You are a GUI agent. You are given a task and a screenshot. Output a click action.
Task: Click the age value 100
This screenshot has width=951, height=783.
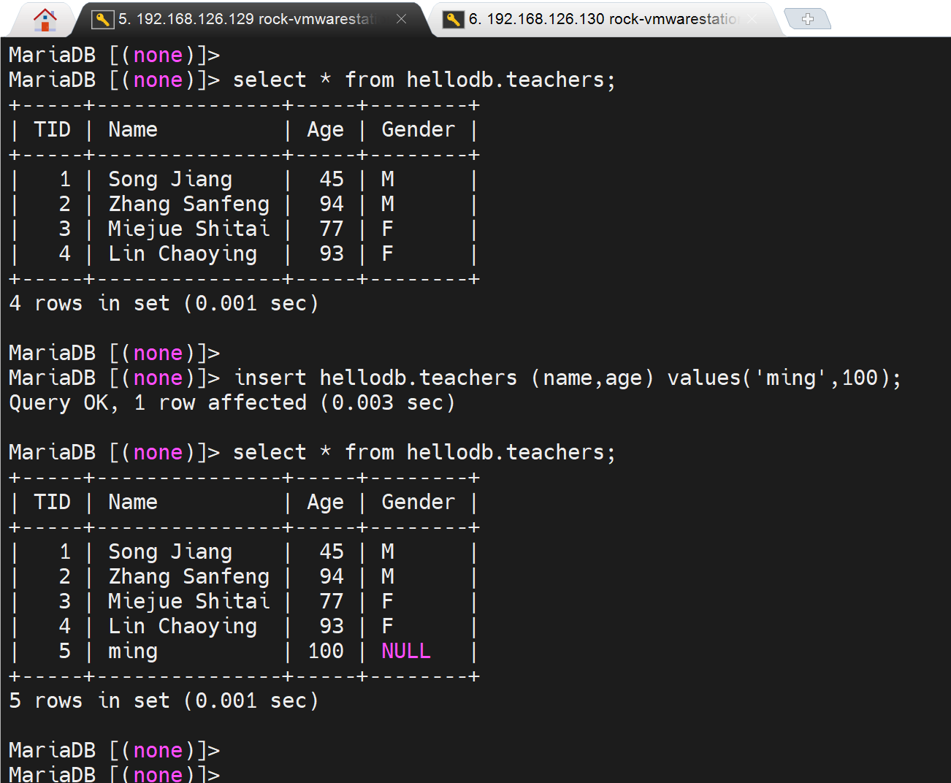(326, 651)
